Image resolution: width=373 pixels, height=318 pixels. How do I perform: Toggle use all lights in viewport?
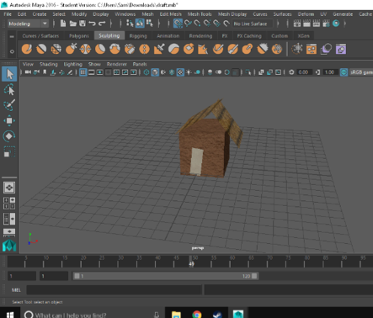coord(189,72)
